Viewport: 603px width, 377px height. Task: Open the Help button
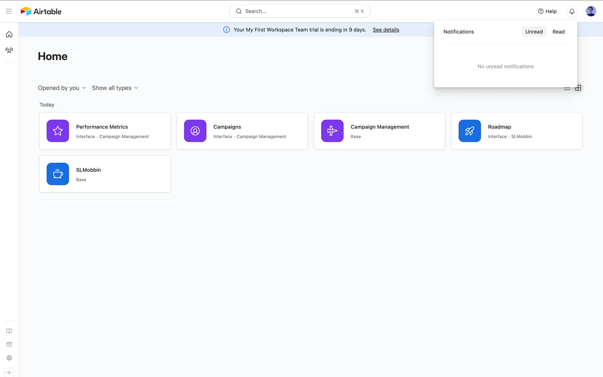tap(547, 11)
